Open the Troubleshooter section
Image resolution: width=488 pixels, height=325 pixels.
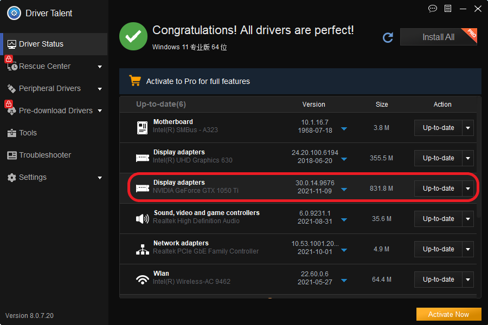pyautogui.click(x=54, y=155)
